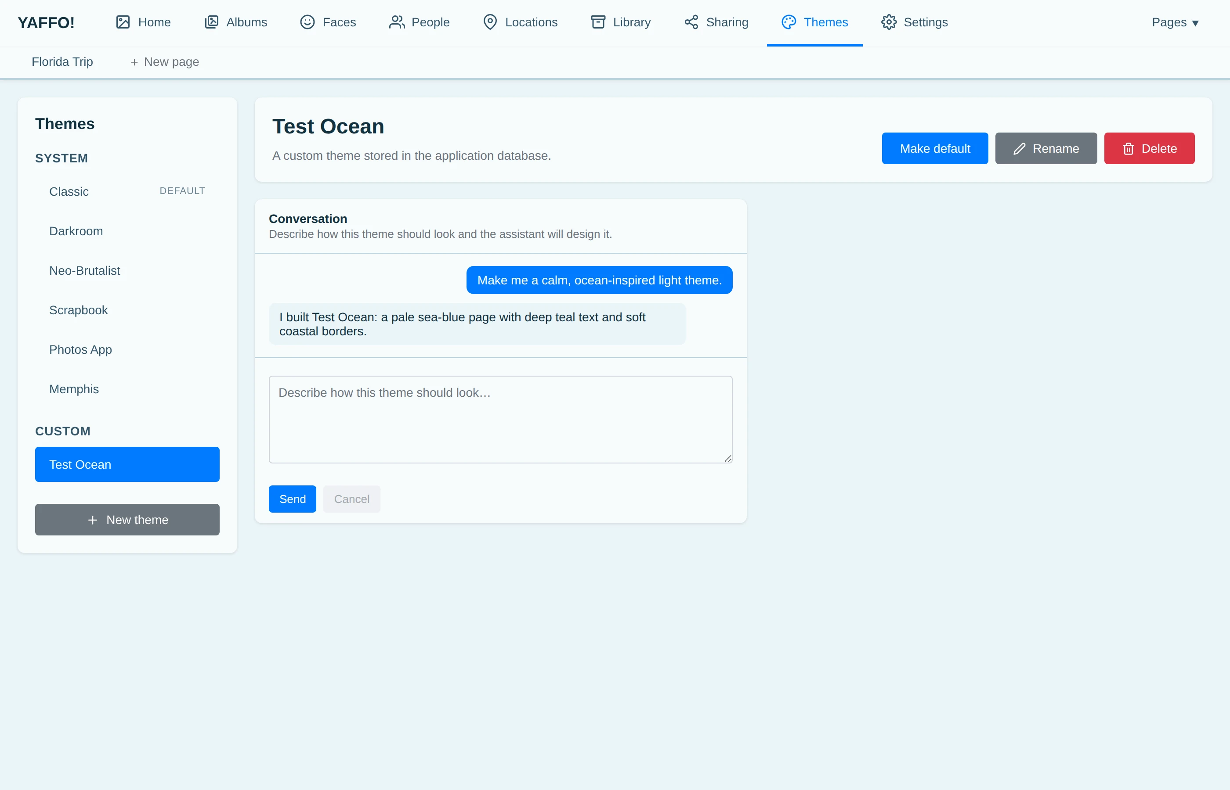Add a page with New page
This screenshot has height=790, width=1230.
pyautogui.click(x=164, y=62)
